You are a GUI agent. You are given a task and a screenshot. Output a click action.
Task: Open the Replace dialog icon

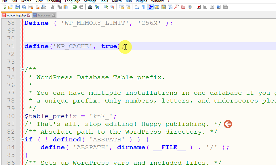[97, 7]
